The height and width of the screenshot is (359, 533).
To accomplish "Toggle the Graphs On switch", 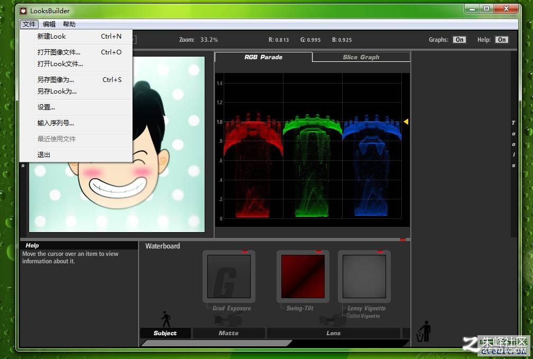I will coord(460,40).
